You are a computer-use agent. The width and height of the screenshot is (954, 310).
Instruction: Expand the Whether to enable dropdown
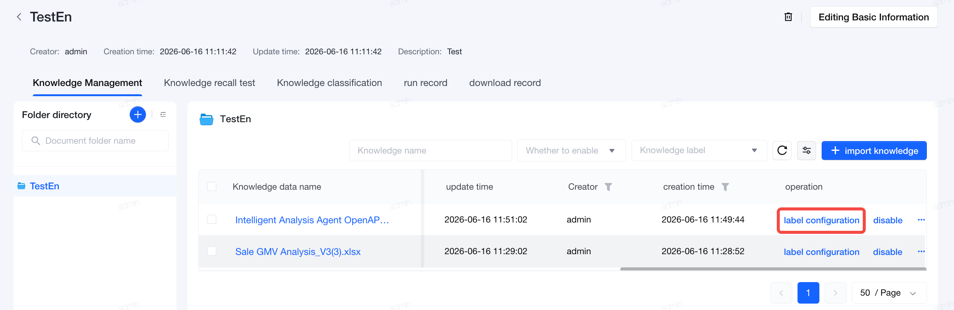pos(571,150)
